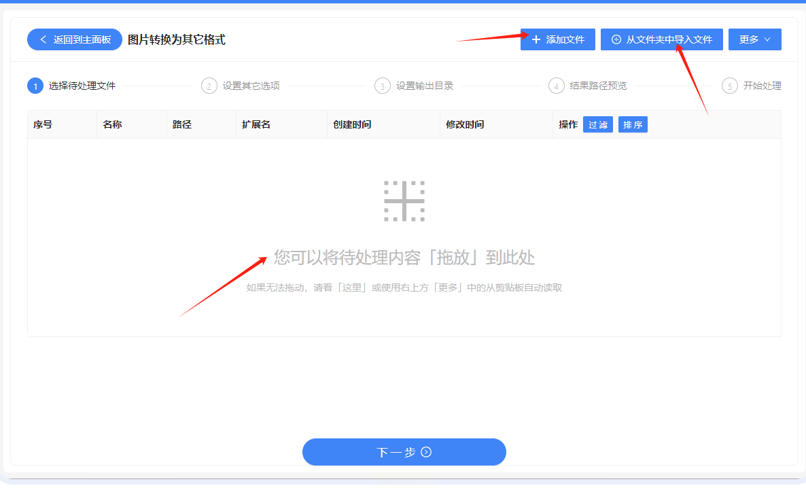
Task: Click the 修改时间 column header
Action: (465, 124)
